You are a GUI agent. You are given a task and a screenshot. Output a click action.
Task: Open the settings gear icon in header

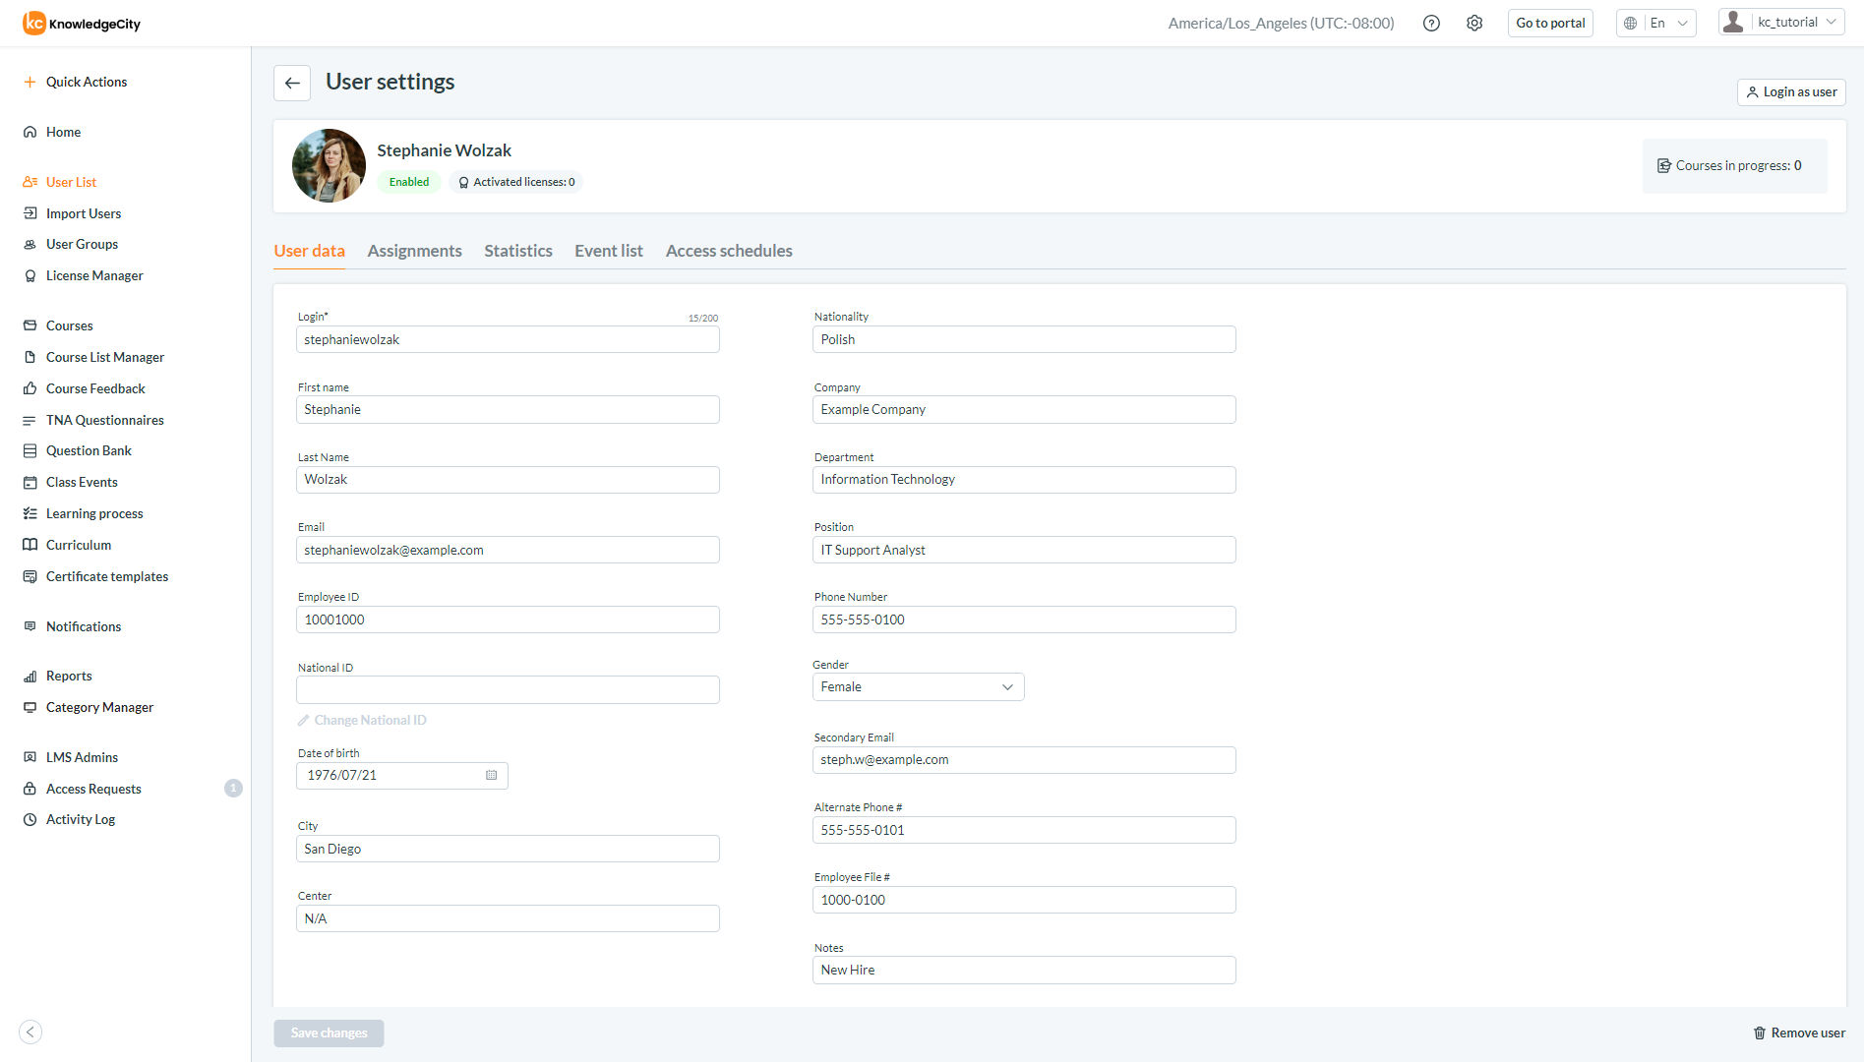point(1474,24)
